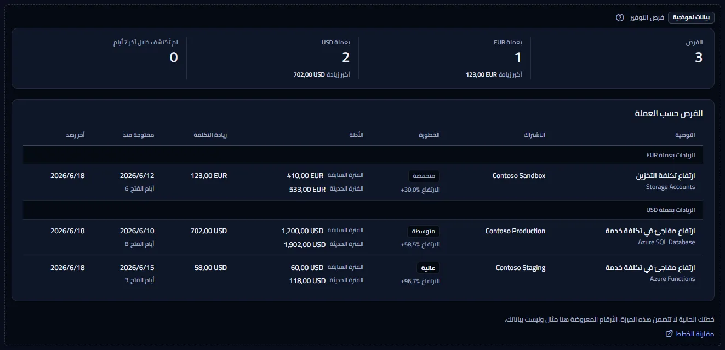
Task: Click the total الفرص count of 3
Action: tap(698, 57)
